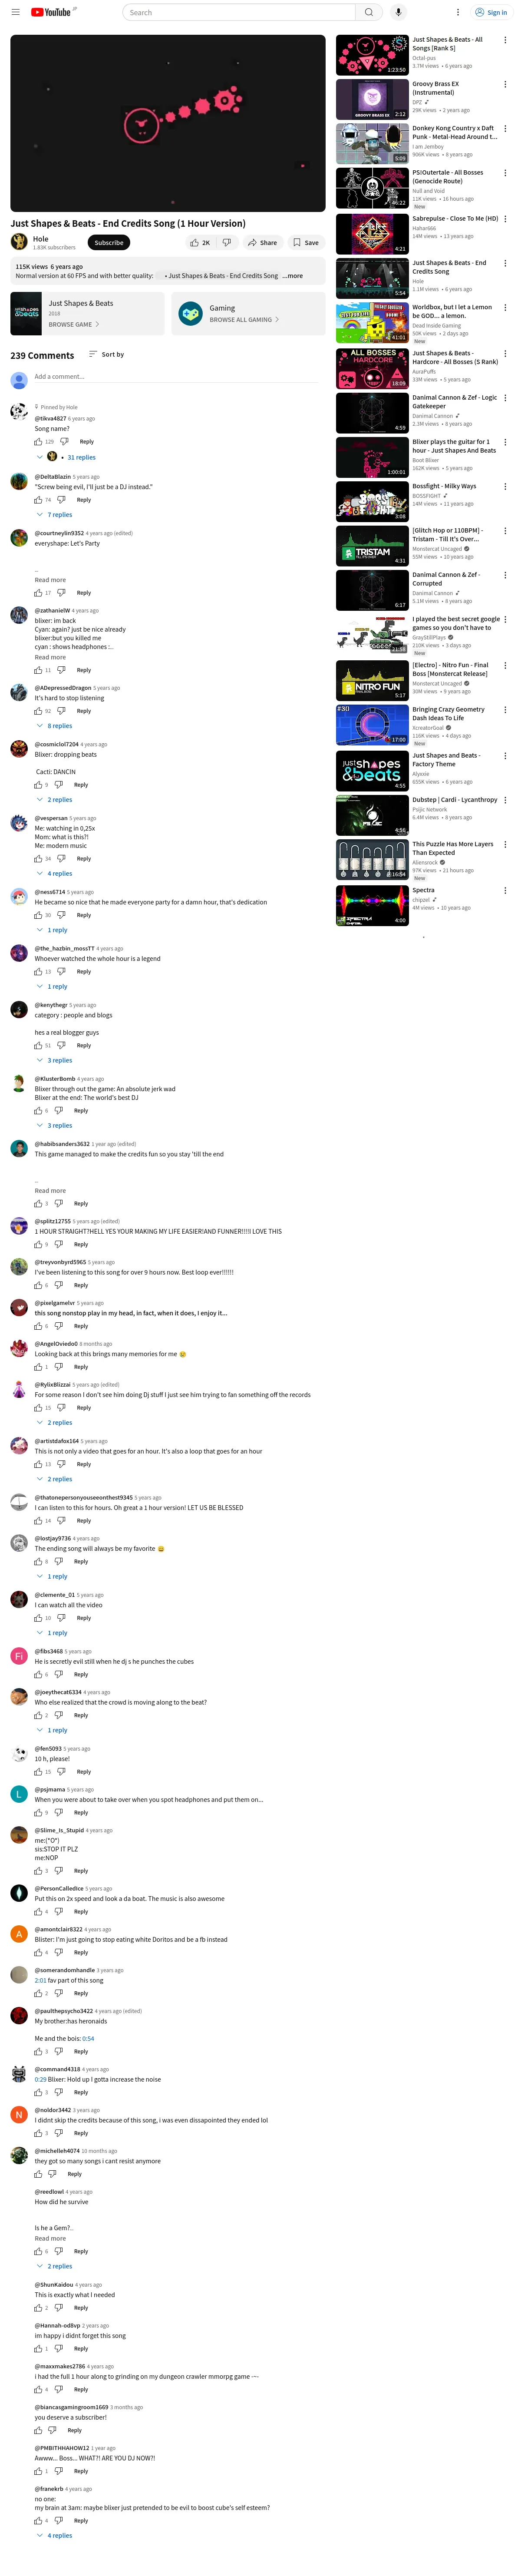Viewport: 521px width, 2576px height.
Task: Save the video to a playlist
Action: click(x=307, y=242)
